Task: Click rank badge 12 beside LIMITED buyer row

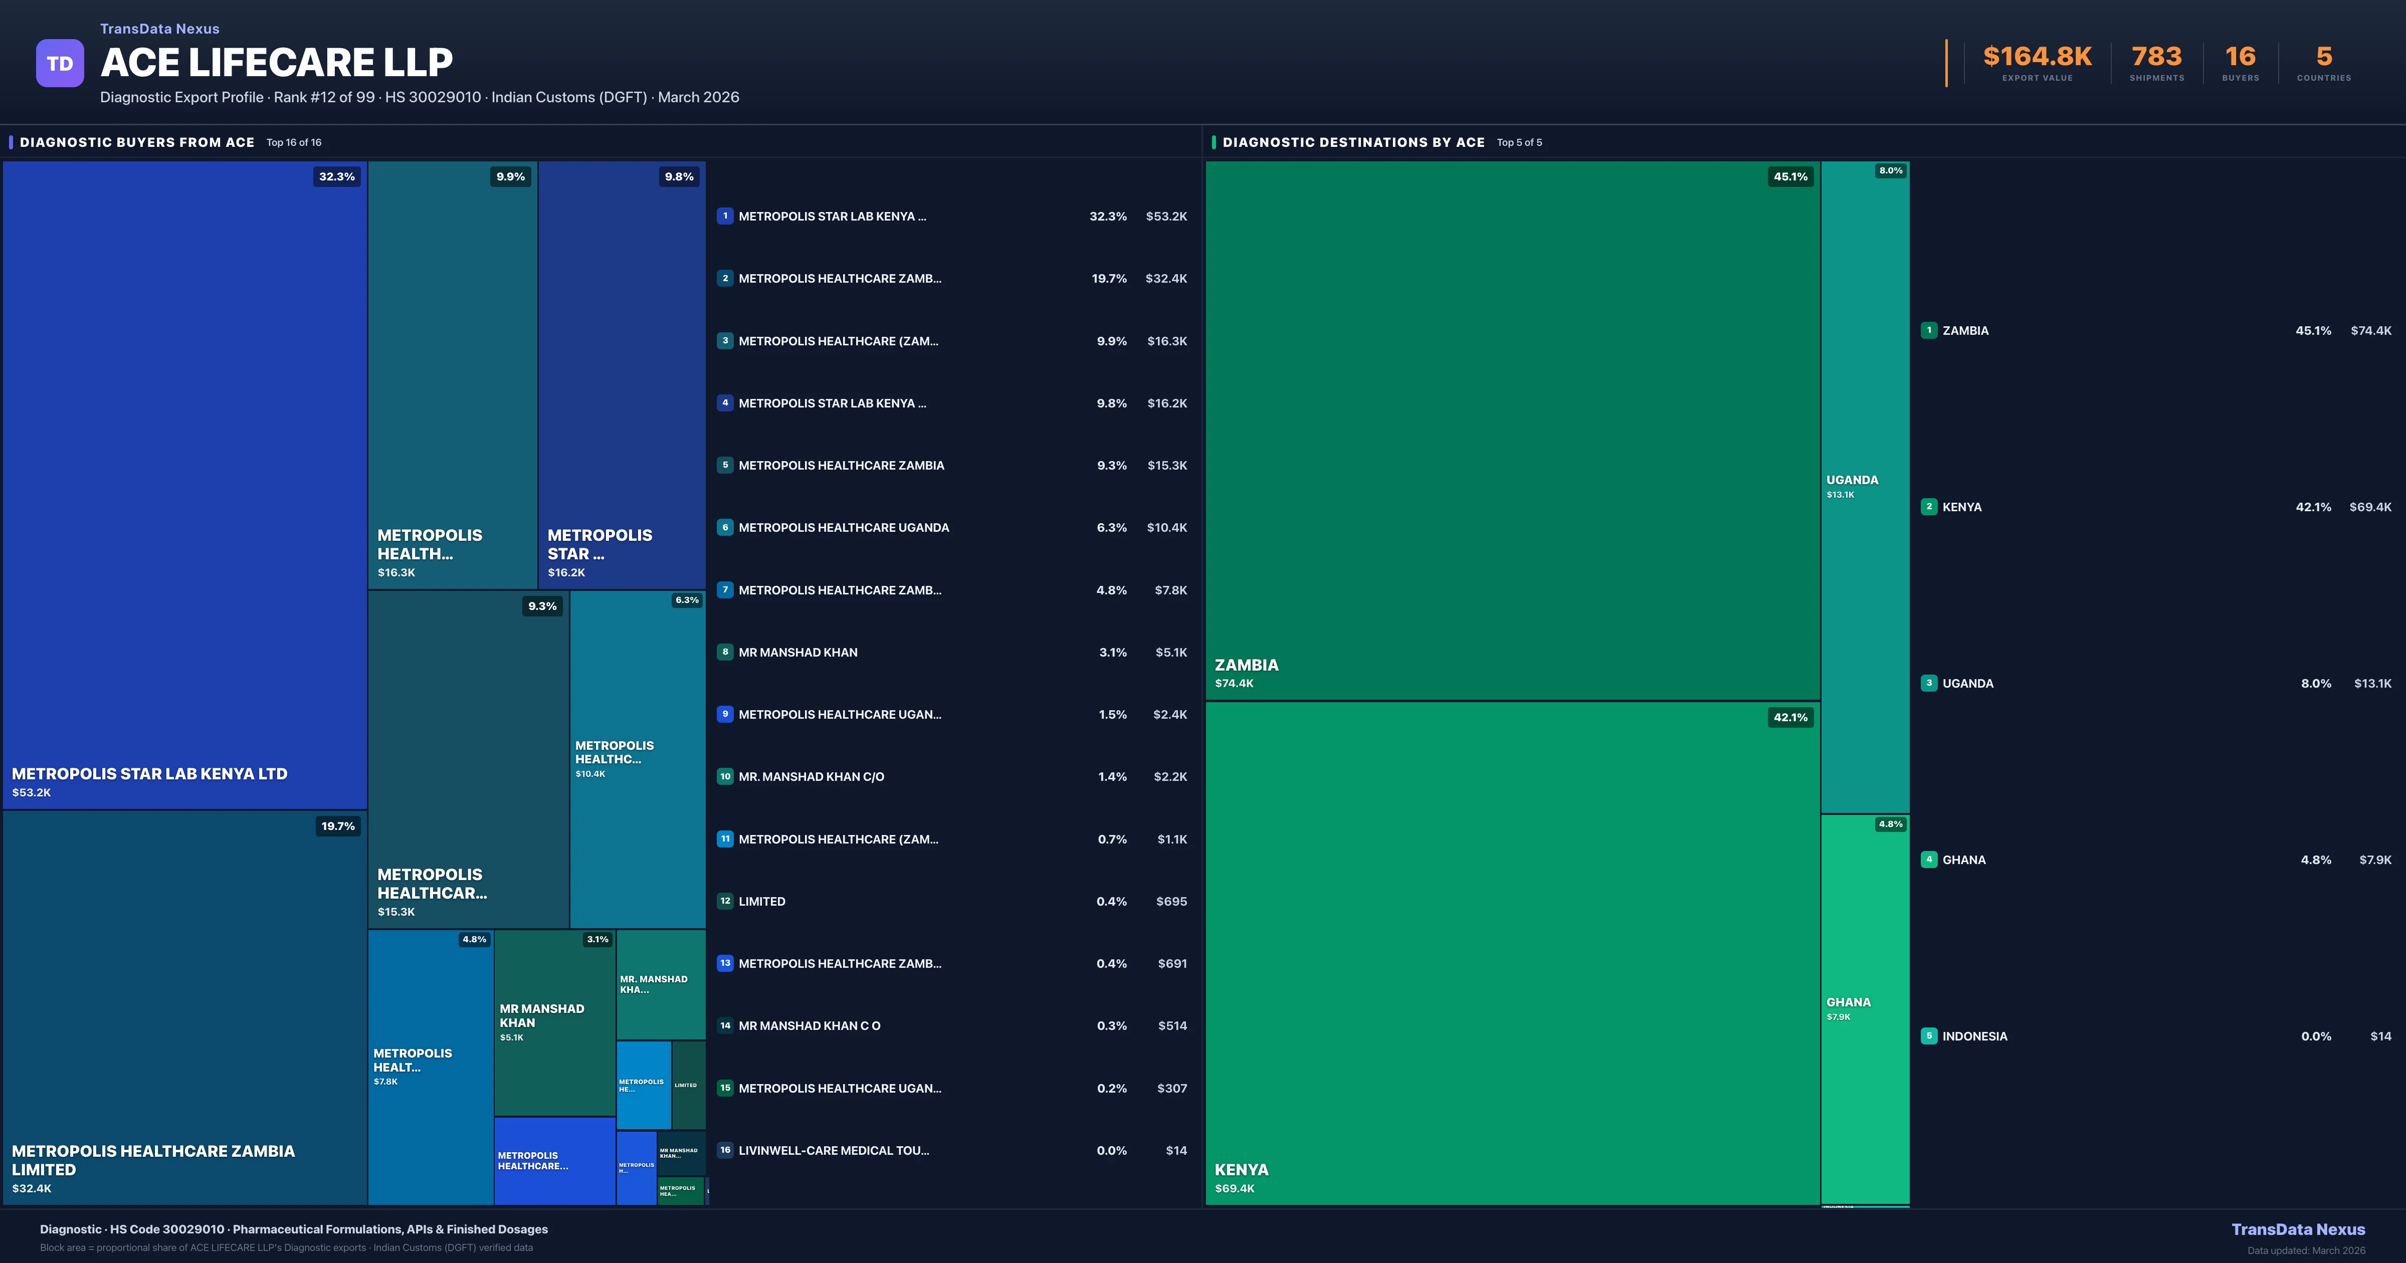Action: point(725,902)
